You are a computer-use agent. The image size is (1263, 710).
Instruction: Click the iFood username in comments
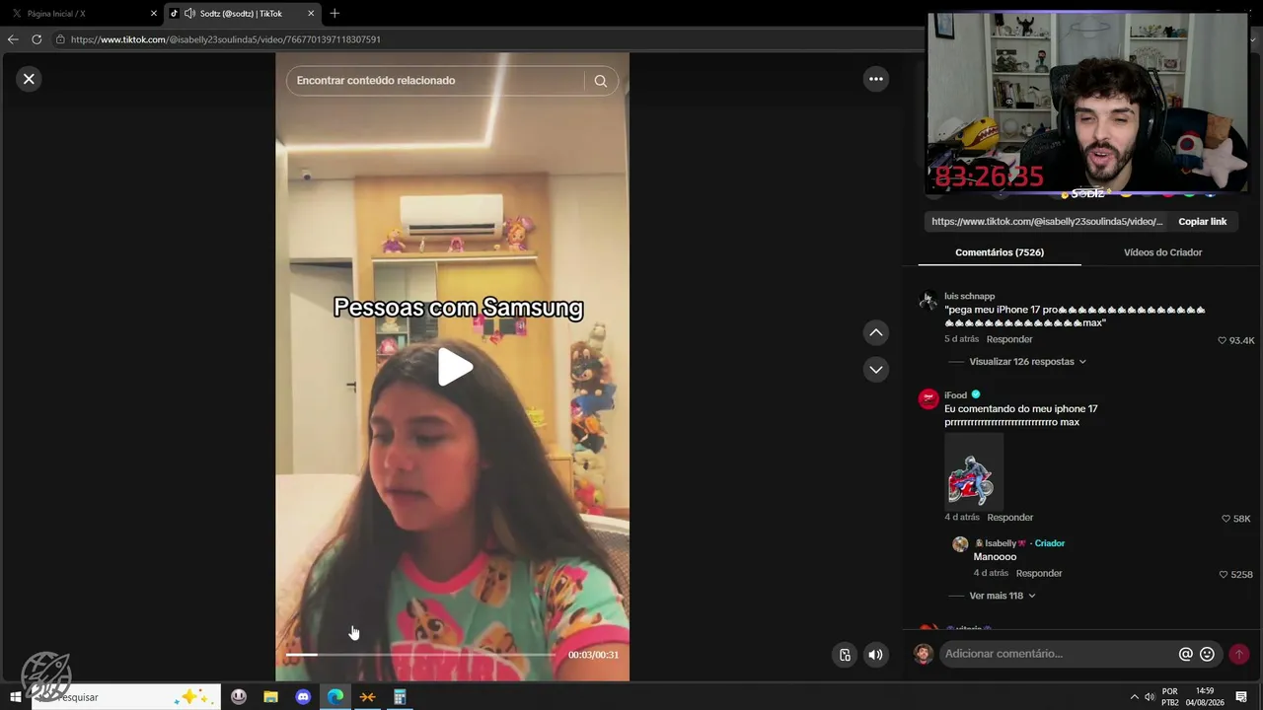955,395
